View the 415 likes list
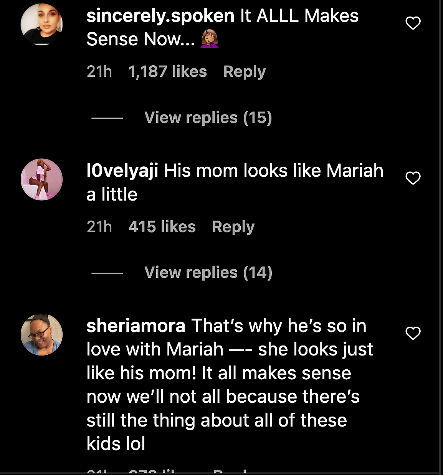This screenshot has width=443, height=475. [x=162, y=227]
